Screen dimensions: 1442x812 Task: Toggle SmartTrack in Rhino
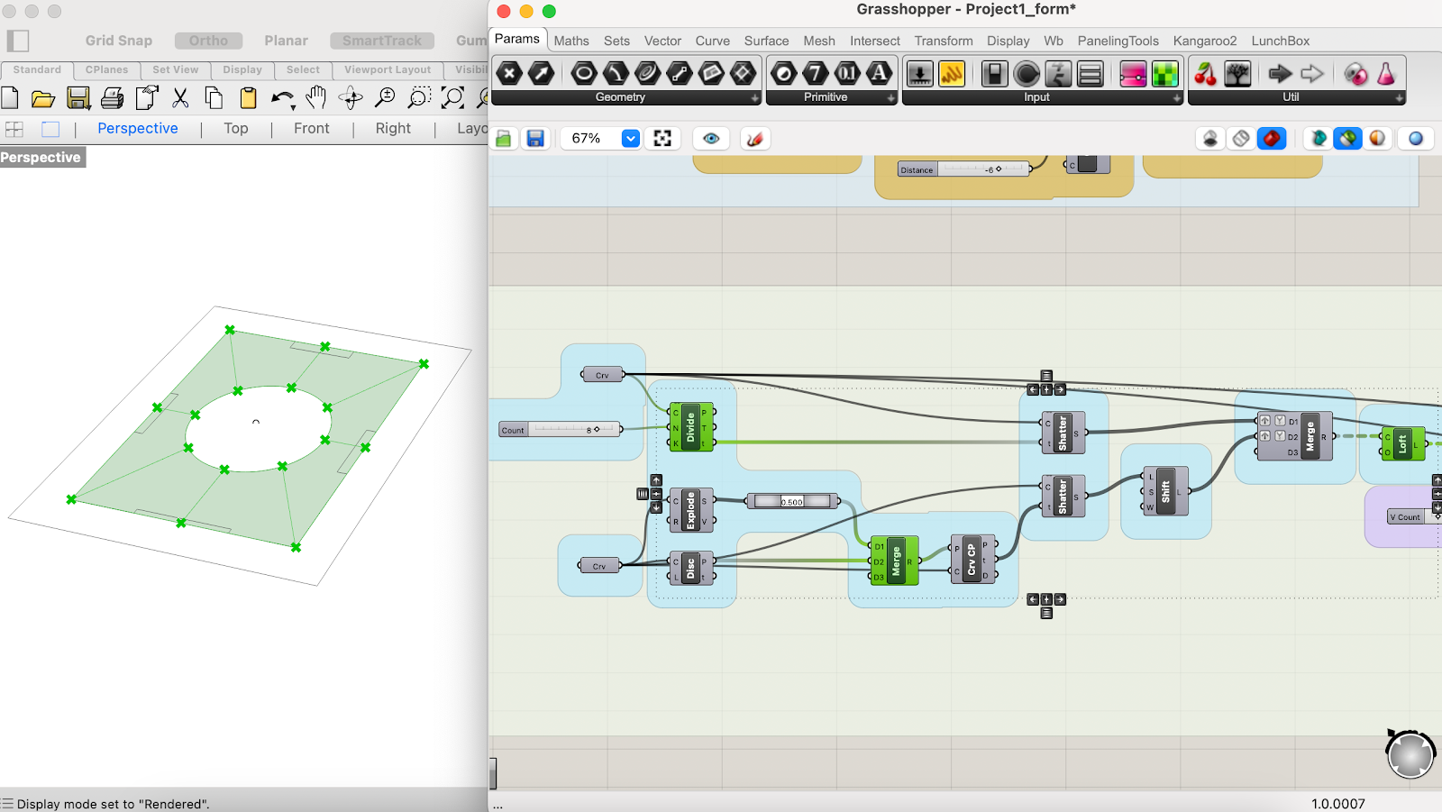pos(382,41)
